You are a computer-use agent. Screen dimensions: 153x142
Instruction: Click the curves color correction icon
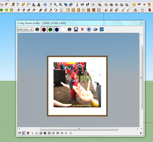[41, 133]
